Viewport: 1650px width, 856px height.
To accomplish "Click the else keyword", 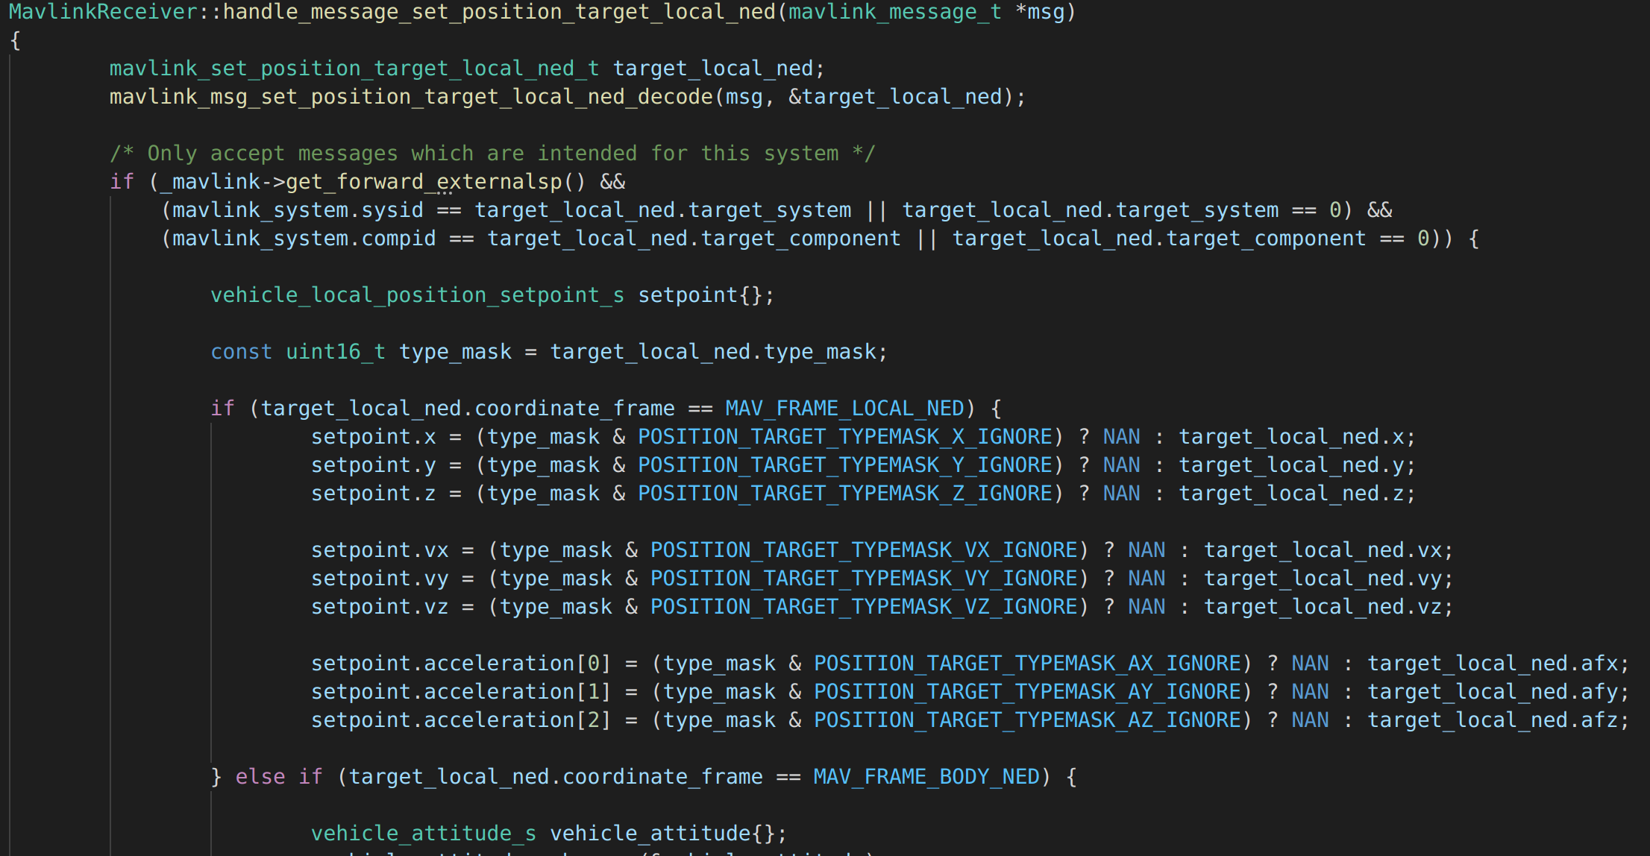I will coord(260,777).
